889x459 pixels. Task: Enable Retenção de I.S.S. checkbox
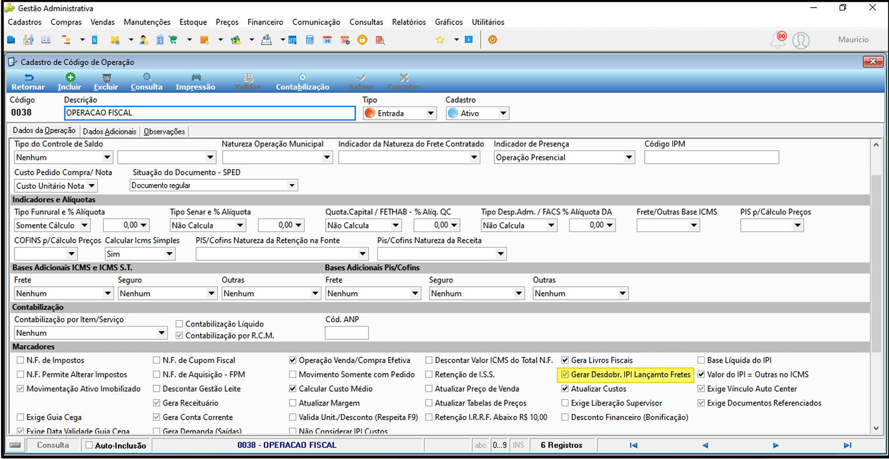(x=429, y=375)
